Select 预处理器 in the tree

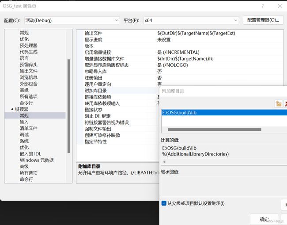[29, 46]
